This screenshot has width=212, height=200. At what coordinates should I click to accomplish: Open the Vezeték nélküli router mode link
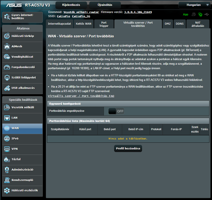[81, 12]
